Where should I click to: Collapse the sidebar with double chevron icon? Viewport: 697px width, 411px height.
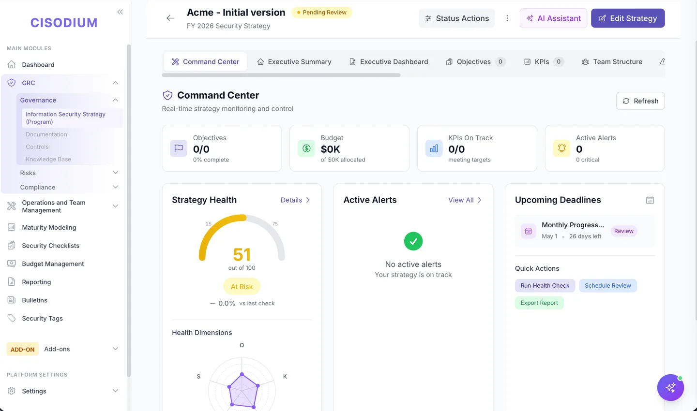120,12
